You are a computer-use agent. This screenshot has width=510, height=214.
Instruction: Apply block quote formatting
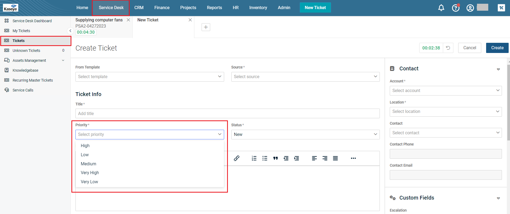pos(275,158)
